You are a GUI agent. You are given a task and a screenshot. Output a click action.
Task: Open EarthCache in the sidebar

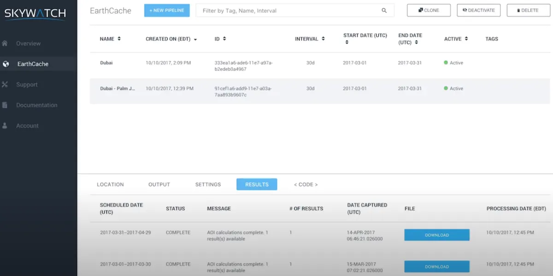click(33, 64)
